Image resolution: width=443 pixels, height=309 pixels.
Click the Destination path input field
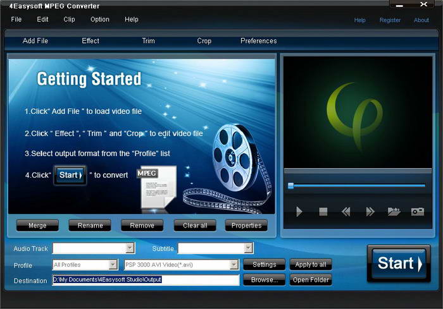tap(146, 280)
